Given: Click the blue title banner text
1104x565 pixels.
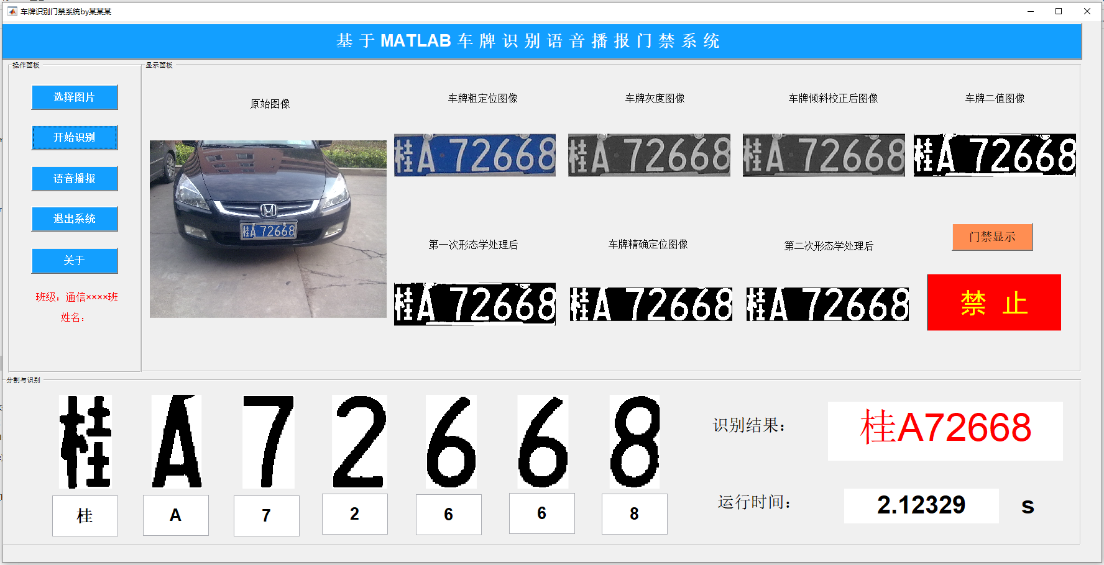Looking at the screenshot, I should click(x=528, y=41).
